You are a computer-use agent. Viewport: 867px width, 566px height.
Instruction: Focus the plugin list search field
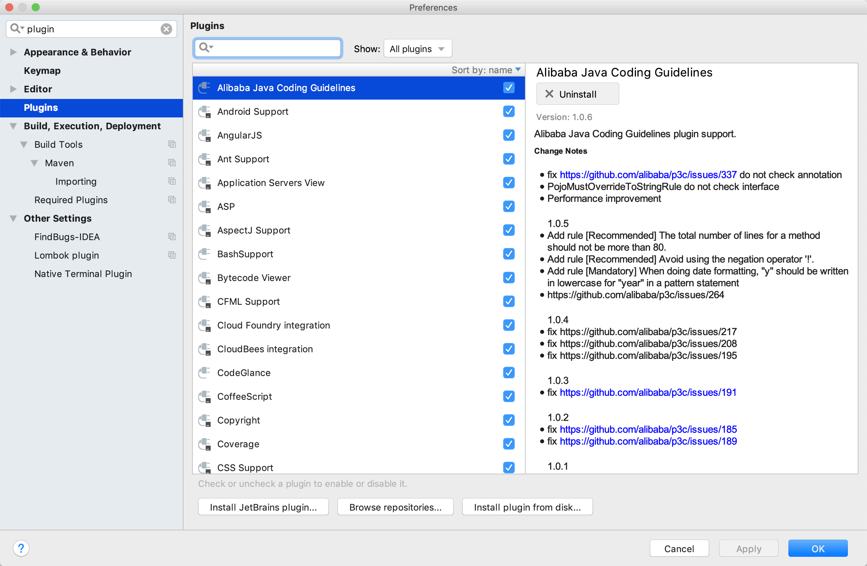coord(268,48)
